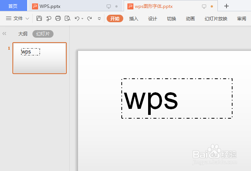Open the quick access toolbar customize dropdown
This screenshot has width=251, height=171.
99,19
